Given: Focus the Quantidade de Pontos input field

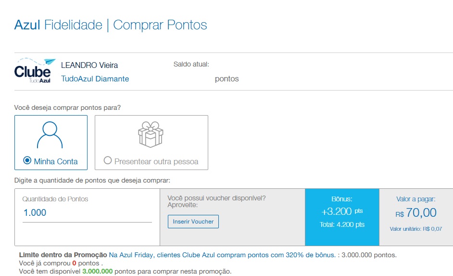Looking at the screenshot, I should [87, 213].
